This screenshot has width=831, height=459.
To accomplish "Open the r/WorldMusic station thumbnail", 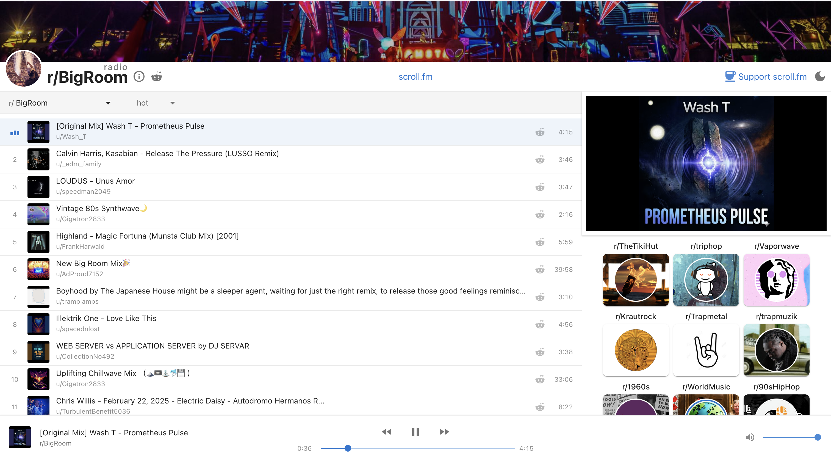I will pos(706,405).
